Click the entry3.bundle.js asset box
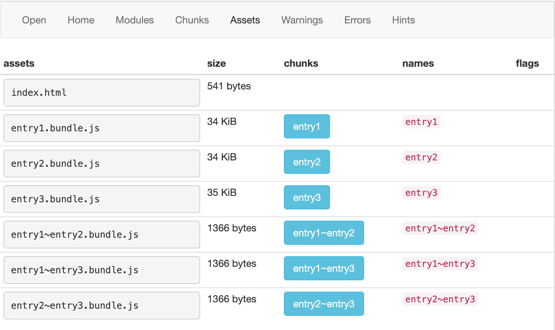The width and height of the screenshot is (555, 330). [x=101, y=199]
